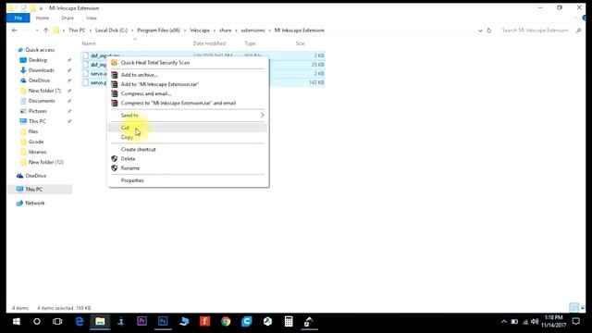Image resolution: width=592 pixels, height=333 pixels.
Task: Open Downloads in Quick access
Action: pyautogui.click(x=41, y=70)
